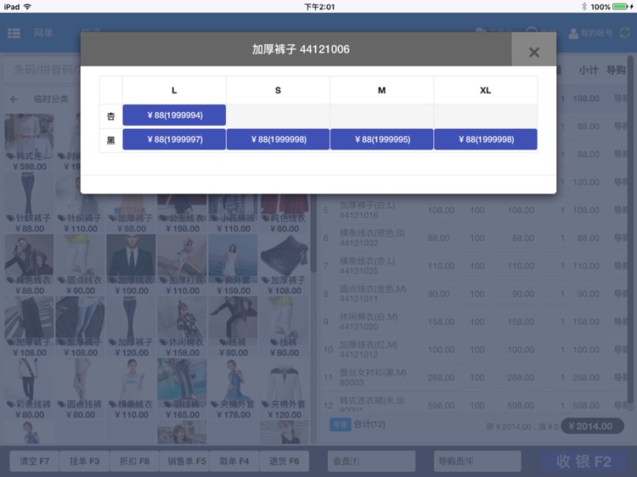Click order row 11 蕾丝女衬衫(黑,M)
This screenshot has height=477, width=637.
(x=473, y=378)
